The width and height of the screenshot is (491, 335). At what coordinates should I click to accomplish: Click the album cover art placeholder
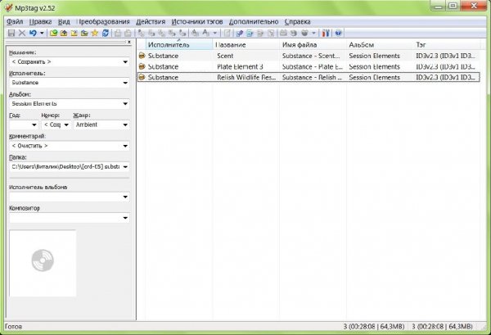[x=43, y=263]
